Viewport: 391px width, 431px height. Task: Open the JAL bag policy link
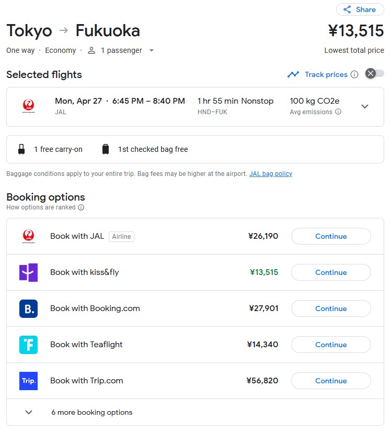[271, 174]
